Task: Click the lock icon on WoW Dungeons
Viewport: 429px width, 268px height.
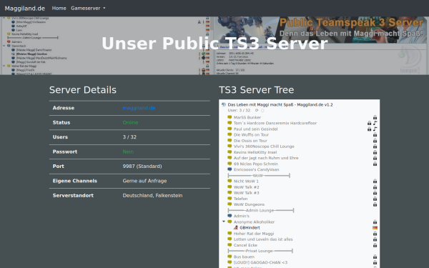Action: pos(375,204)
